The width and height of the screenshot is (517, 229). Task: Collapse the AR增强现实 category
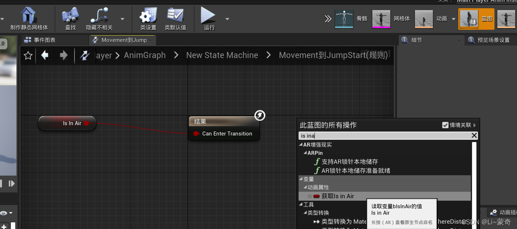pyautogui.click(x=301, y=145)
